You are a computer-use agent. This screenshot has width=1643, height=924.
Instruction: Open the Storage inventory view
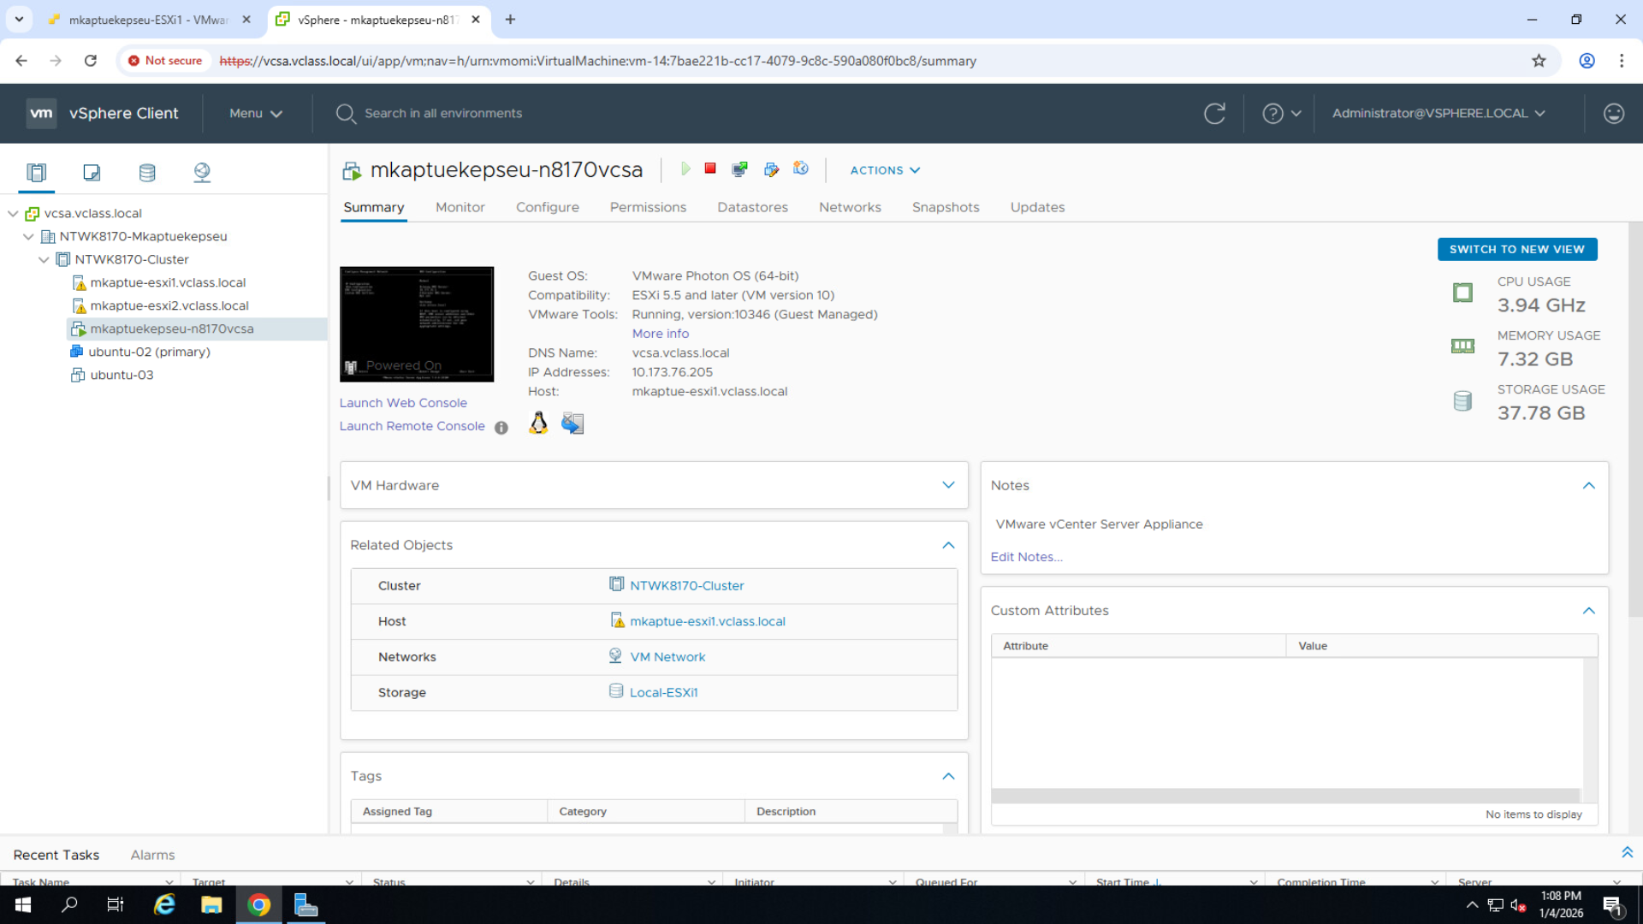click(x=146, y=172)
